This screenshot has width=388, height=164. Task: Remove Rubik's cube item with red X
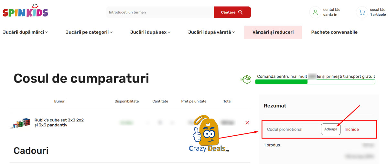click(x=247, y=123)
